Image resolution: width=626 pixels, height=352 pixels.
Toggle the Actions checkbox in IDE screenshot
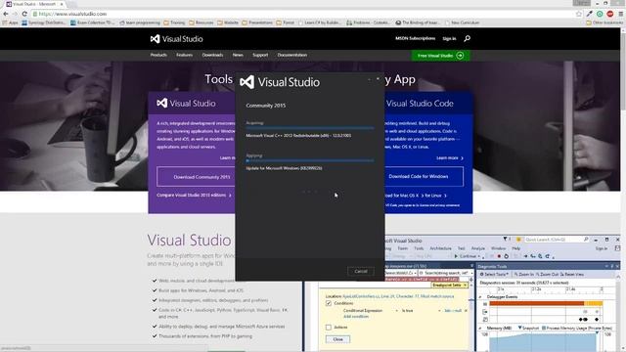coord(329,328)
